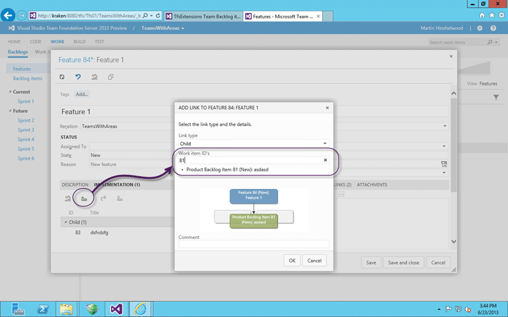Open Server Manager from the taskbar
Viewport: 508px width, 317px height.
click(x=18, y=309)
